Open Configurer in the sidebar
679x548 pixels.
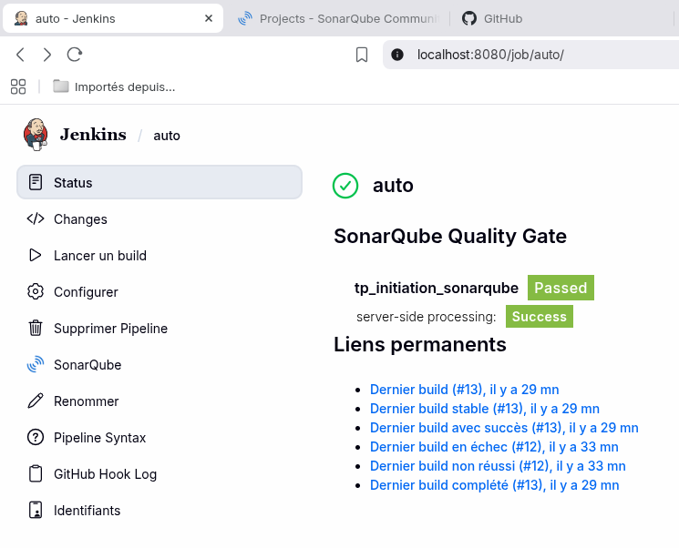click(159, 291)
